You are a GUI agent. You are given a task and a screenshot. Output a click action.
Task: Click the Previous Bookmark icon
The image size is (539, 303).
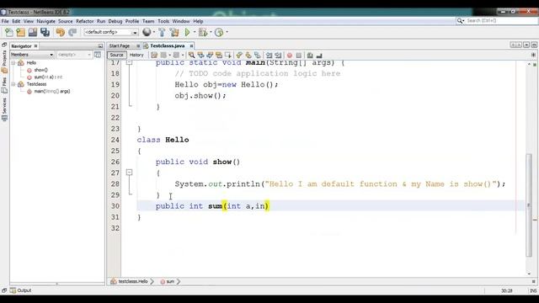point(239,55)
